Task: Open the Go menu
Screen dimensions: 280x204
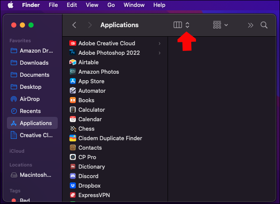Action: (x=111, y=5)
